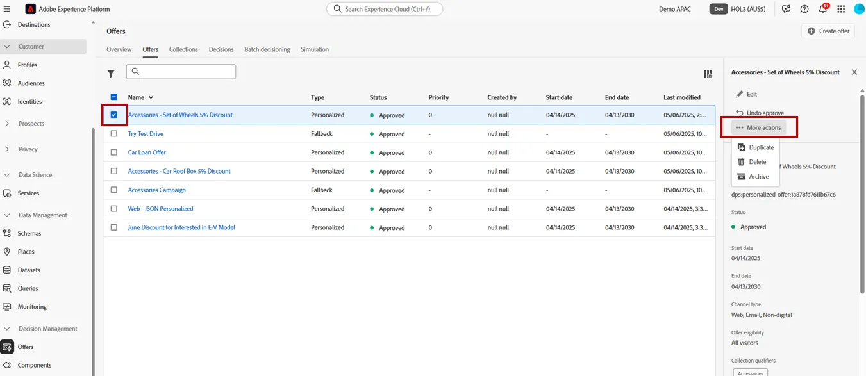Toggle the select-all checkbox in the table header
The image size is (866, 376).
click(114, 97)
